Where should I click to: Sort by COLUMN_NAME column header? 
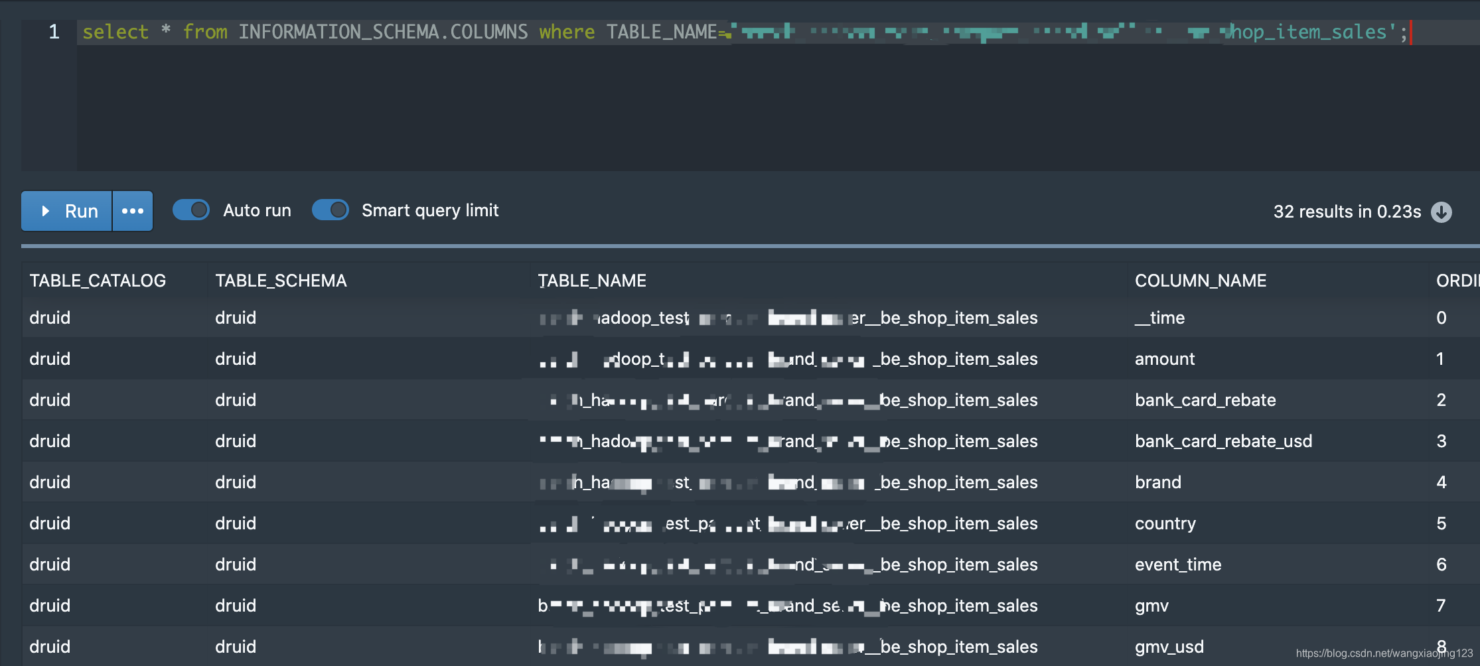1201,281
